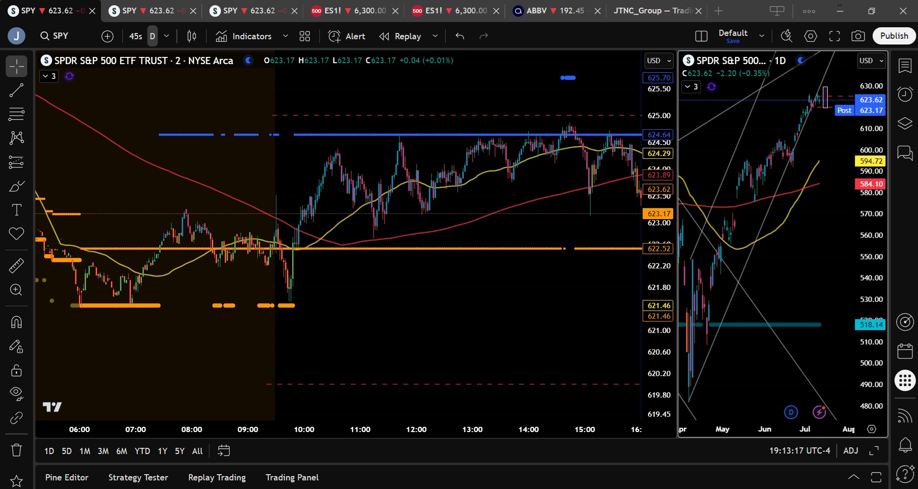
Task: Open the watchlist panel
Action: (x=905, y=66)
